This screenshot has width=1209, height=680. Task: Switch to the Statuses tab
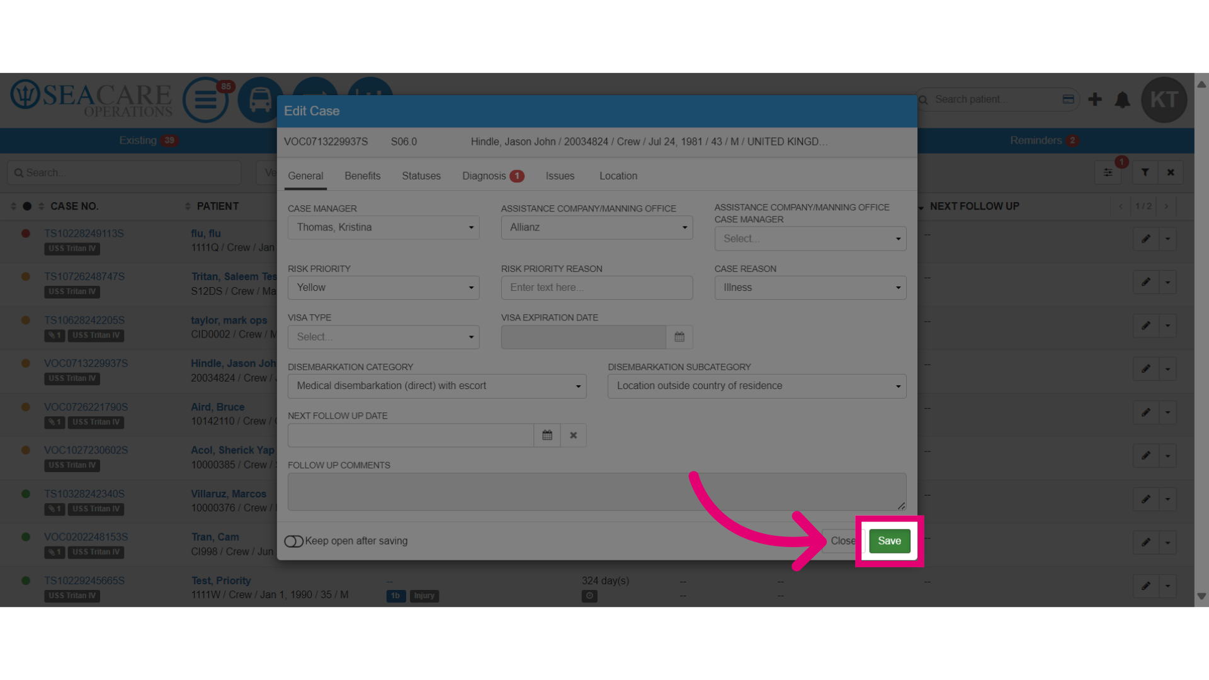(x=421, y=176)
